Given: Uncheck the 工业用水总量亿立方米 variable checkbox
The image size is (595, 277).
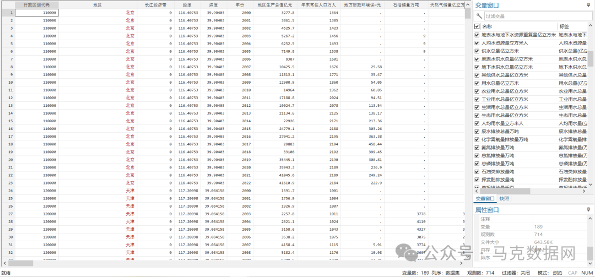Looking at the screenshot, I should 477,99.
